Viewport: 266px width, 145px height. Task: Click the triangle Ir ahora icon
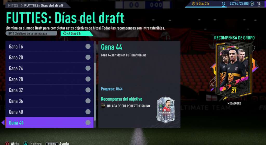(25, 144)
